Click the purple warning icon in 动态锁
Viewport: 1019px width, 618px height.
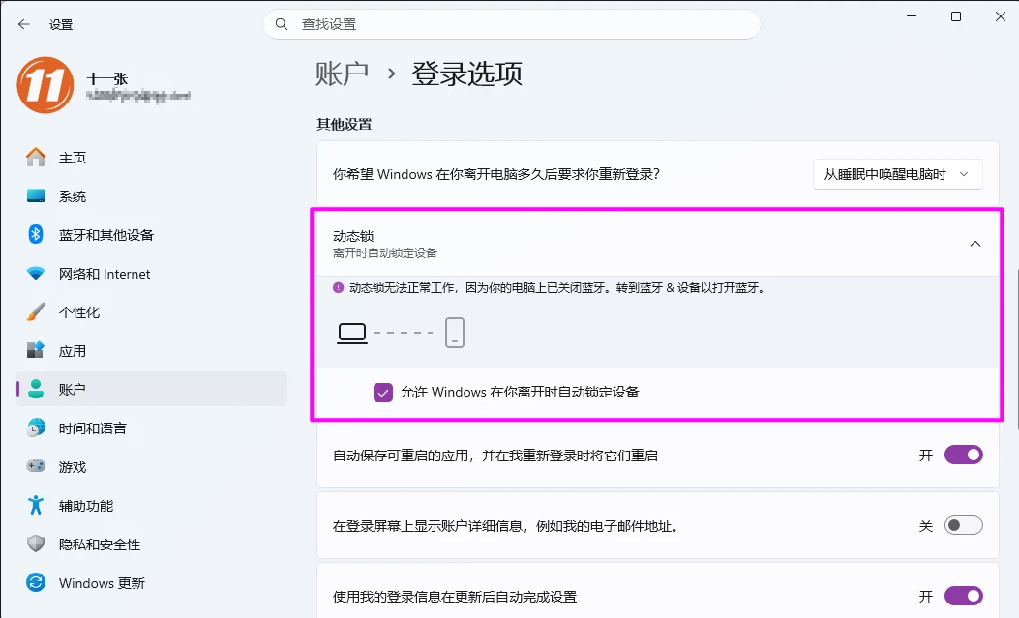tap(338, 287)
